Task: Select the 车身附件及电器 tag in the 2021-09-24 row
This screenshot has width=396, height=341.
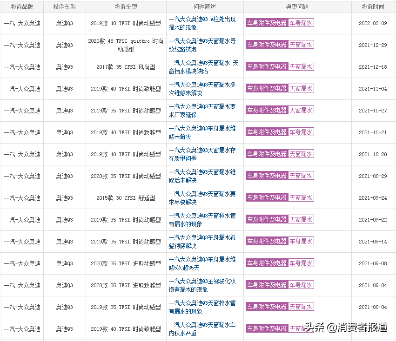Action: coord(267,197)
